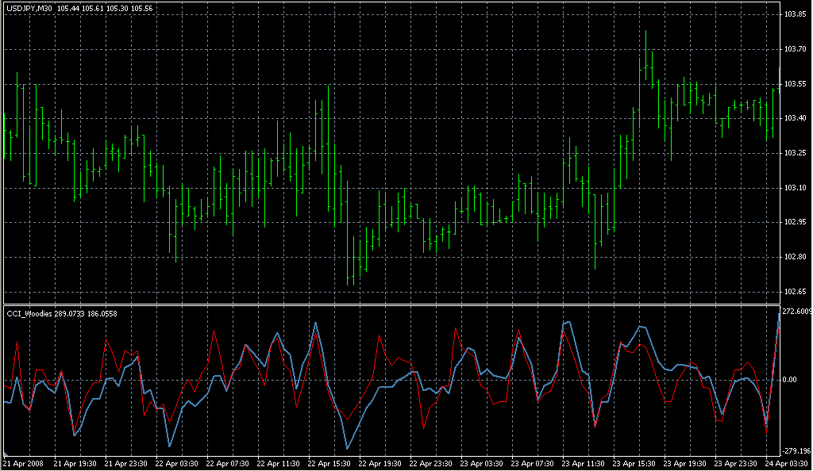Click the 0.00 level on indicator scale
Screen dimensions: 813x471
point(791,380)
